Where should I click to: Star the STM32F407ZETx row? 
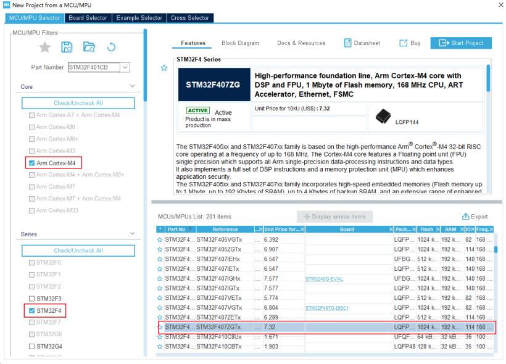[160, 317]
